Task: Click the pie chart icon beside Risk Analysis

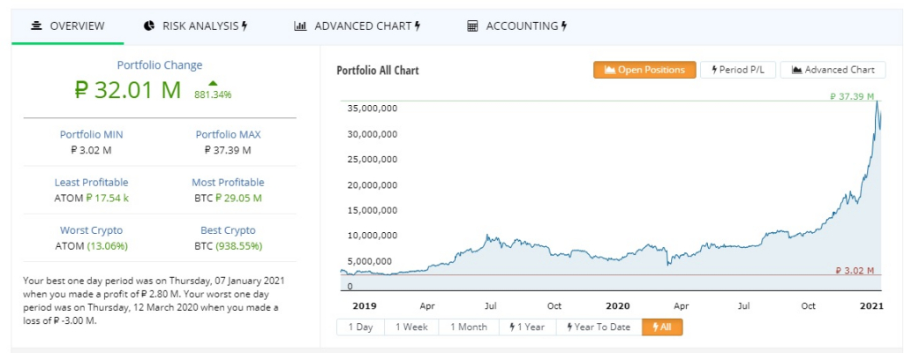Action: (149, 26)
